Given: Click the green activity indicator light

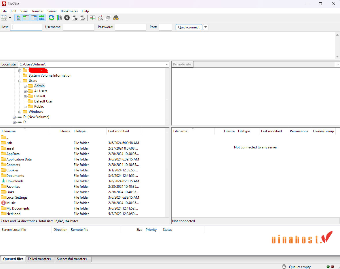Looking at the screenshot, I should coord(328,267).
